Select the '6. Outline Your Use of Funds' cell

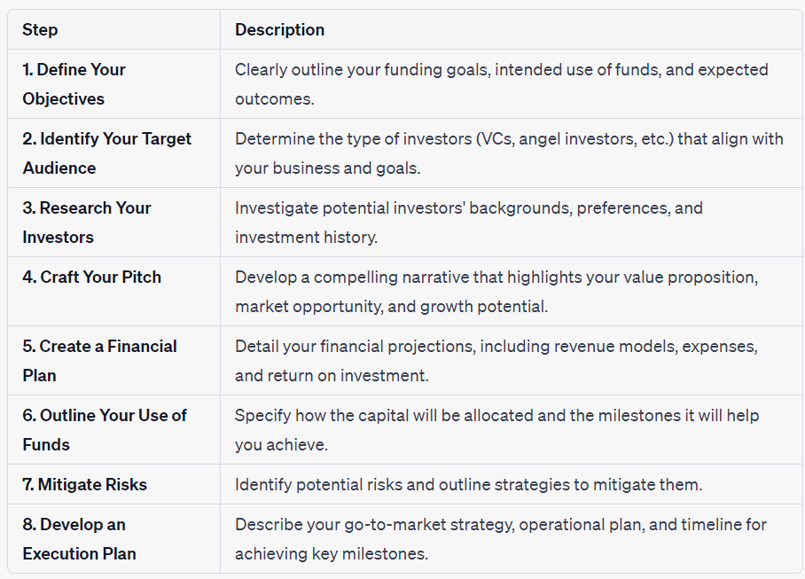click(114, 430)
